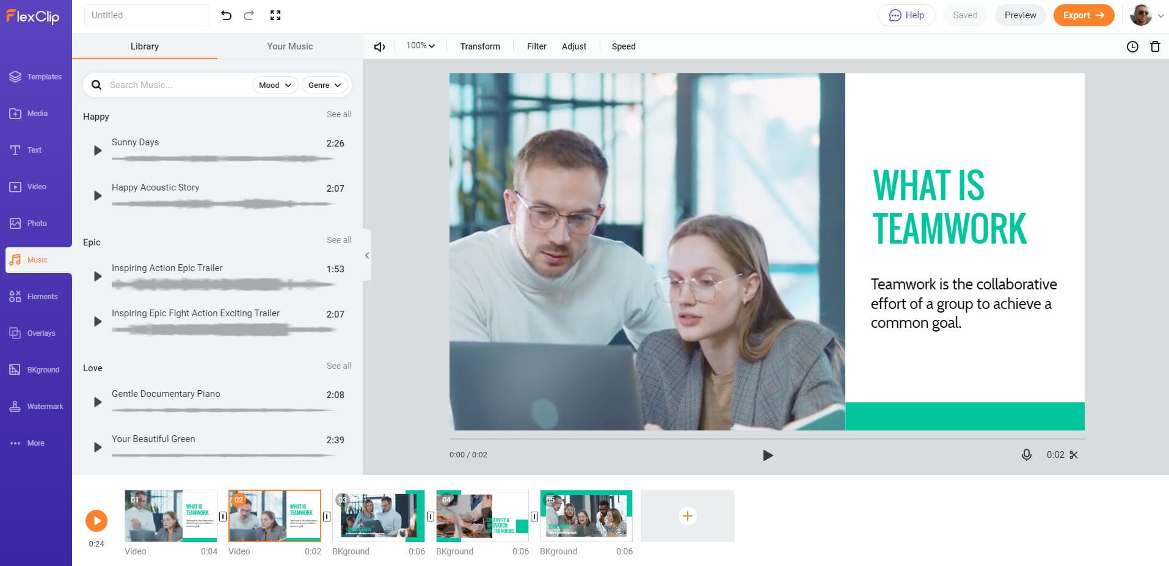Screen dimensions: 1169x566
Task: Switch to the Your Music tab
Action: point(290,46)
